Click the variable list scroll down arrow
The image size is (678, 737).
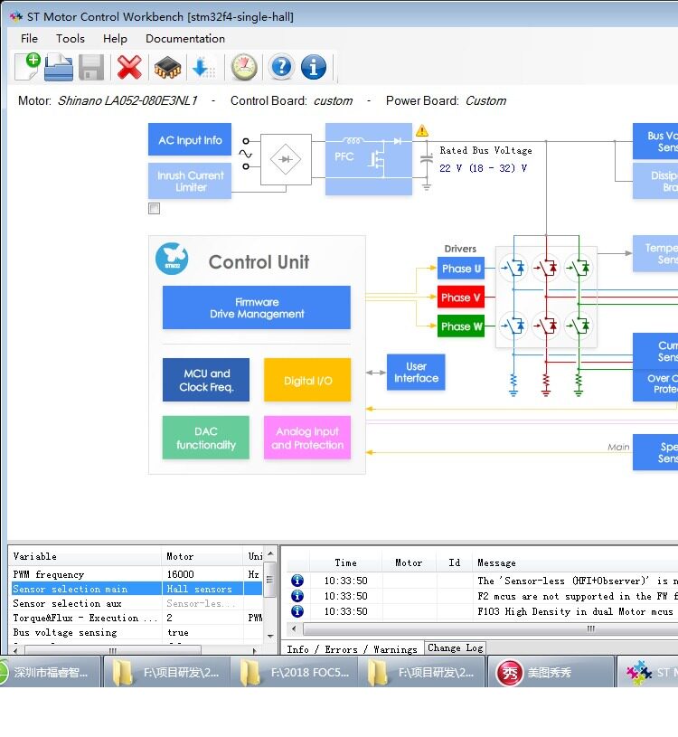tap(270, 636)
